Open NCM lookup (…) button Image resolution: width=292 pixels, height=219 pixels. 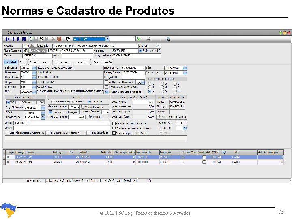click(34, 92)
